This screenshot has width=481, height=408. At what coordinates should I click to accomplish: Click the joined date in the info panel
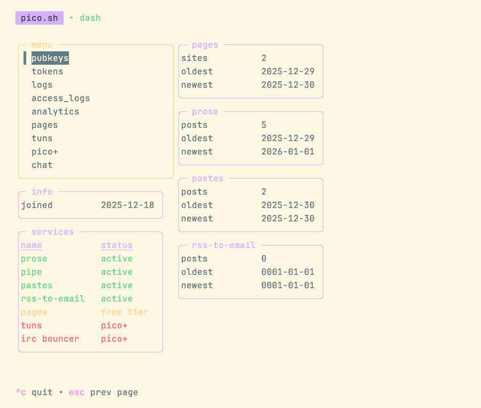pyautogui.click(x=127, y=205)
